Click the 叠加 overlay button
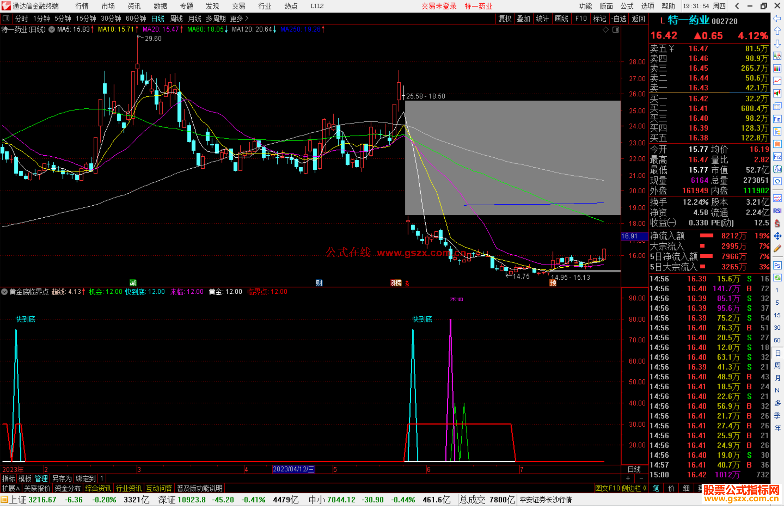This screenshot has height=506, width=784. pyautogui.click(x=523, y=18)
